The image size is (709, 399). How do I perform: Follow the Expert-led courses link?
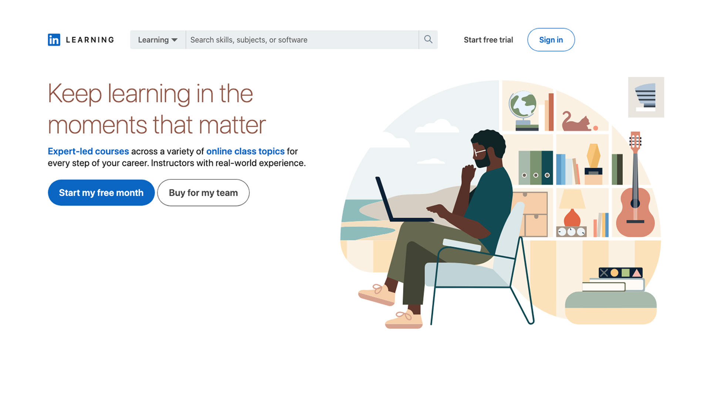point(88,151)
